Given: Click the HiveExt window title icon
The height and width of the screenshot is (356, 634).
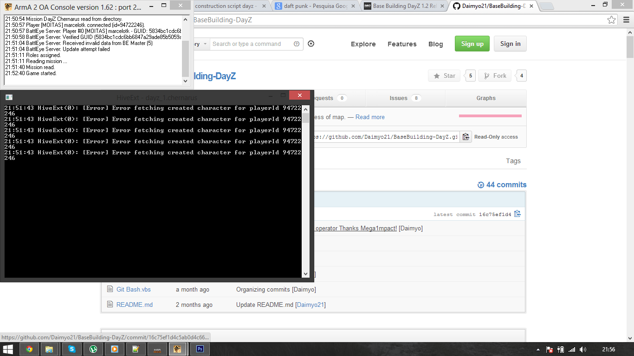Looking at the screenshot, I should 9,97.
